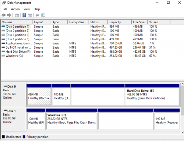Sort by the Free Space column header
Image resolution: width=184 pixels, height=141 pixels.
pyautogui.click(x=139, y=22)
